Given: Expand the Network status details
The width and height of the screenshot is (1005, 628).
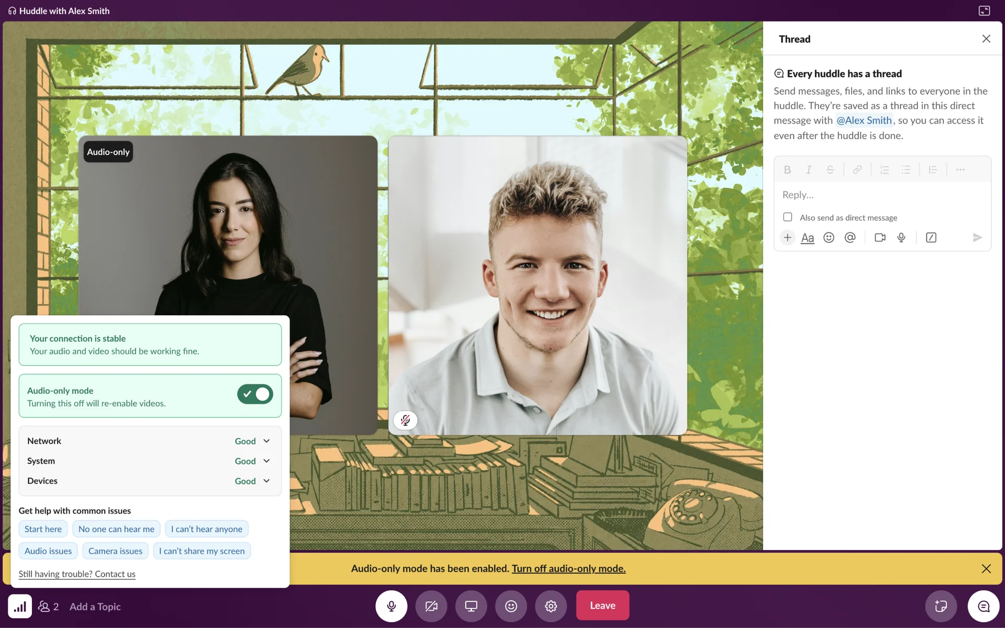Looking at the screenshot, I should (x=266, y=441).
